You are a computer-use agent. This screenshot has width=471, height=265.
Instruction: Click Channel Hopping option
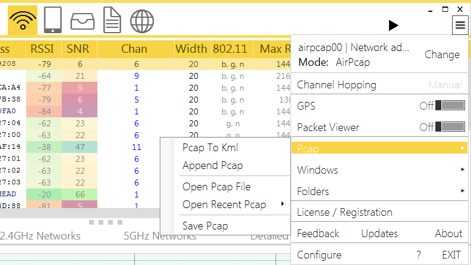(337, 85)
